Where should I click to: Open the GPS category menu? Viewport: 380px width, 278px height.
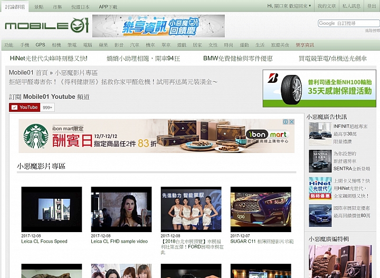click(x=40, y=45)
